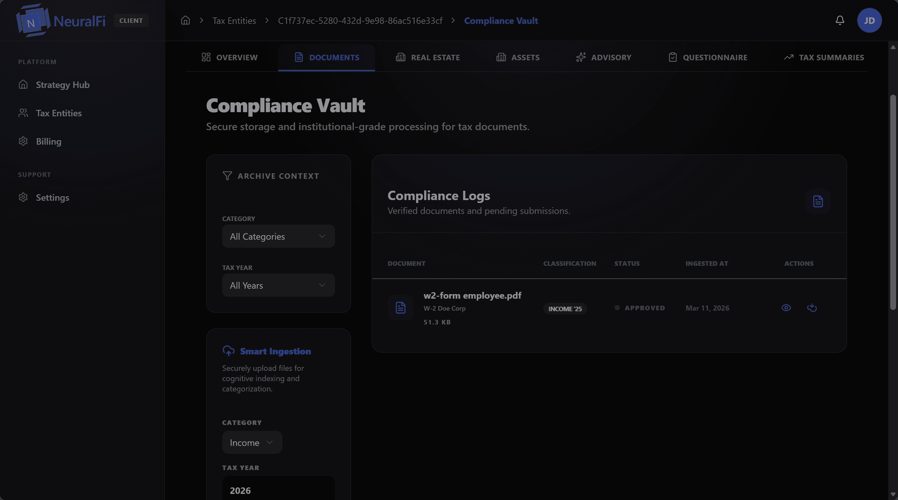Click the Real Estate tab building icon
Screen dimensions: 898x500
click(401, 57)
